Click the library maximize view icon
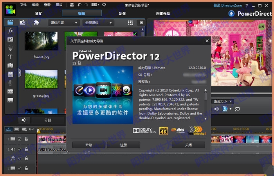274x176 pixels. [141, 23]
